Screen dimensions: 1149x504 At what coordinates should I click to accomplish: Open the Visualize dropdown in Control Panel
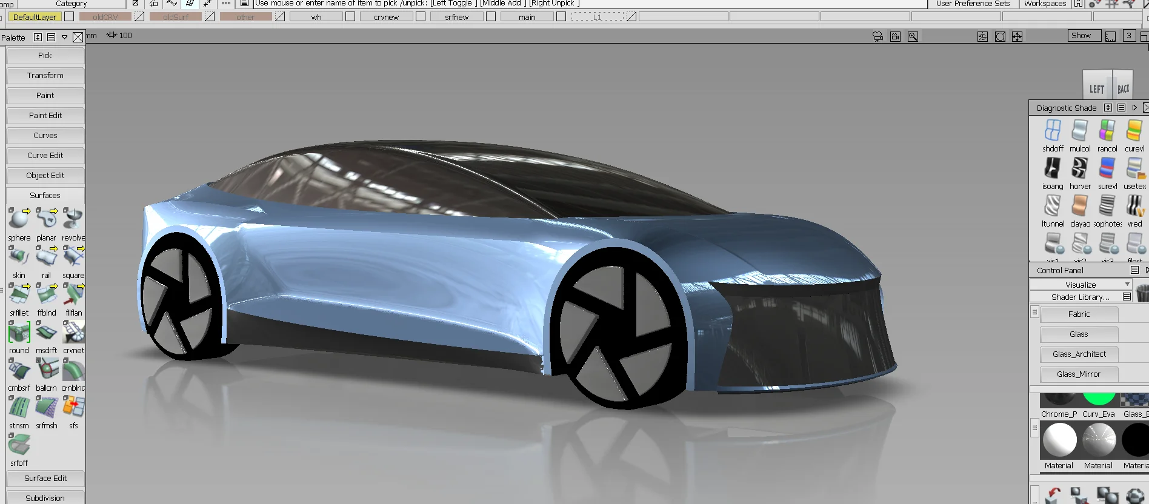pos(1081,285)
